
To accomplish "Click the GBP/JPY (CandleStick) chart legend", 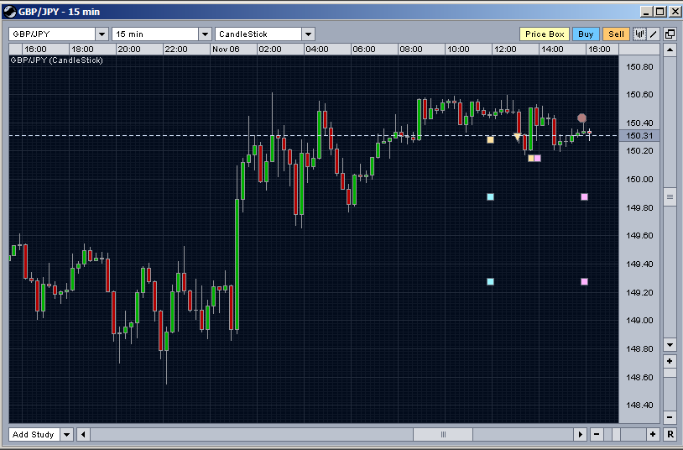I will point(56,60).
